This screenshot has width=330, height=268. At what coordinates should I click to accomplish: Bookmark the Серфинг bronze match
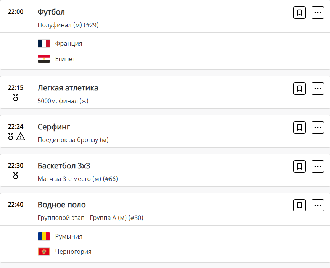click(299, 128)
